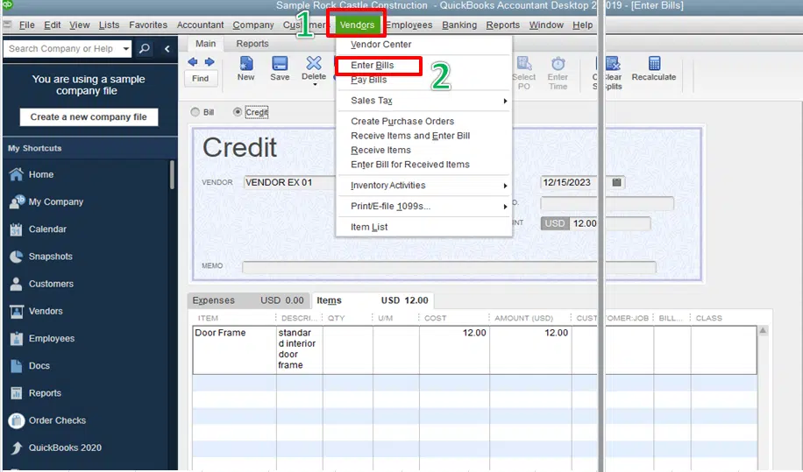
Task: Open the Accountant menu
Action: tap(200, 25)
